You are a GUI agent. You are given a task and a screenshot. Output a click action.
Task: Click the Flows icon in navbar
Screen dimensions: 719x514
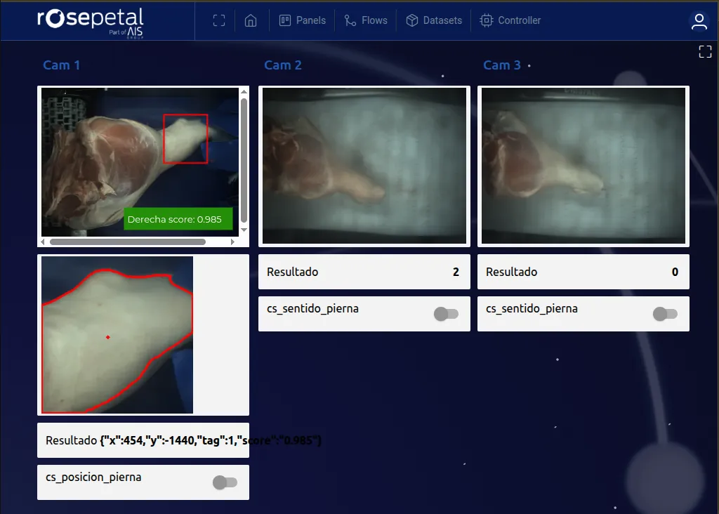(x=350, y=20)
